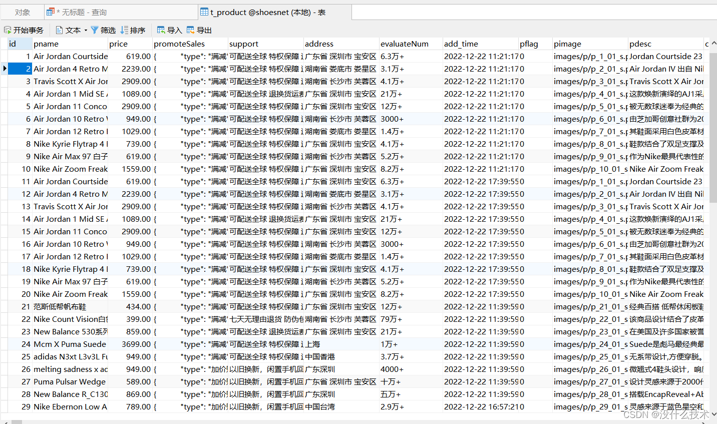Select pname cell 'Travis Scott X Air Jor' in row 3
717x424 pixels.
click(x=70, y=81)
